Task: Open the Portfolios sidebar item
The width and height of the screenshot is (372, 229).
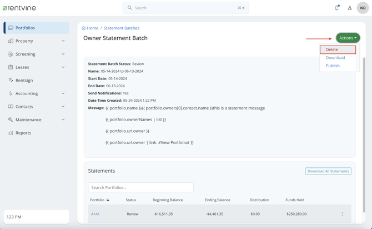Action: [36, 28]
